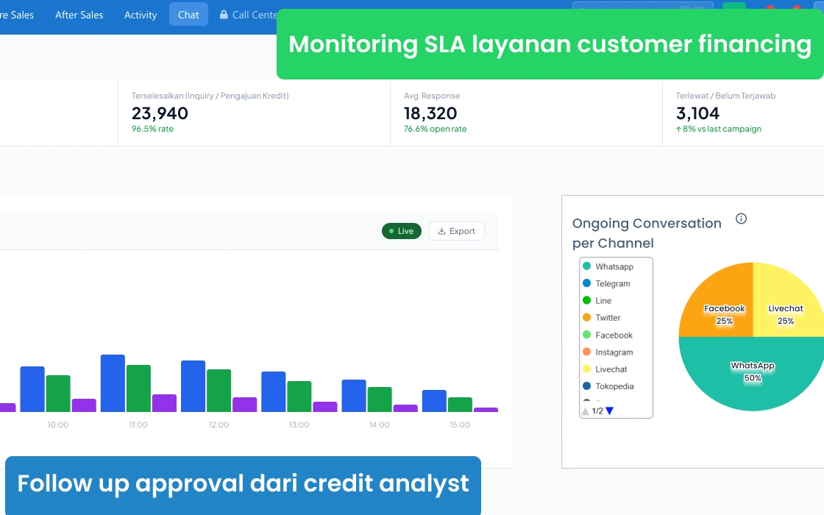Click the Export button
824x515 pixels.
coord(457,231)
